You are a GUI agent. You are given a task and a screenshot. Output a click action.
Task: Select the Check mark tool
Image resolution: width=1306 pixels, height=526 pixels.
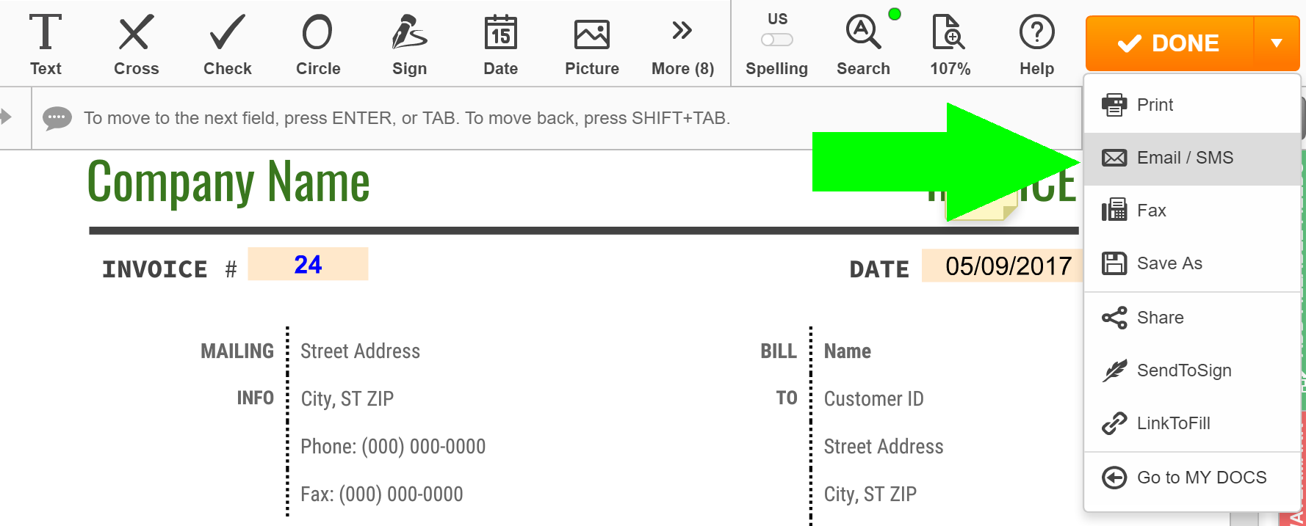[x=227, y=45]
